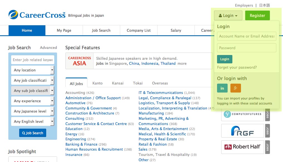Open the RGF employer logo
283x162 pixels.
click(243, 131)
